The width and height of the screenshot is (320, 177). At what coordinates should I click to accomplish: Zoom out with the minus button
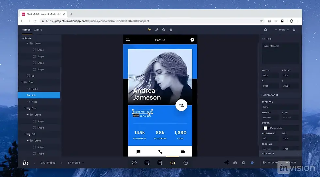(276, 30)
